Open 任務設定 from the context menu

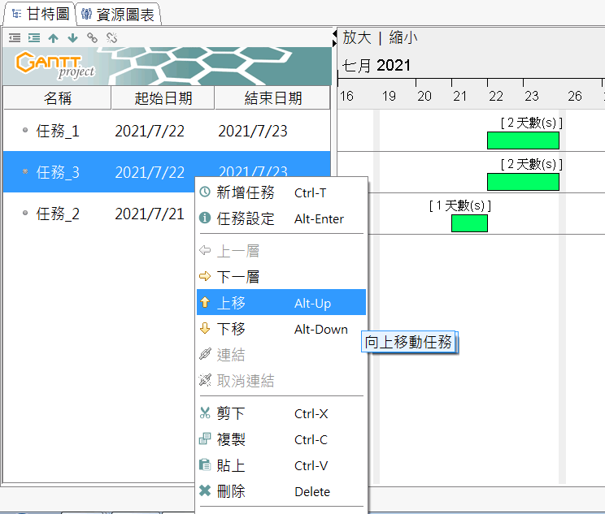[x=246, y=218]
